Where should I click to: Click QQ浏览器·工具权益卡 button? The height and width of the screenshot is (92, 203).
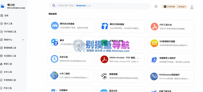tap(175, 7)
